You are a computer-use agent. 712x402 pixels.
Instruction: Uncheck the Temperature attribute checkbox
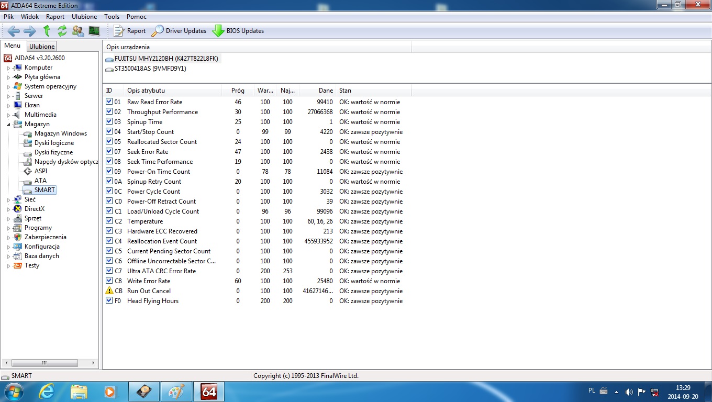click(109, 221)
